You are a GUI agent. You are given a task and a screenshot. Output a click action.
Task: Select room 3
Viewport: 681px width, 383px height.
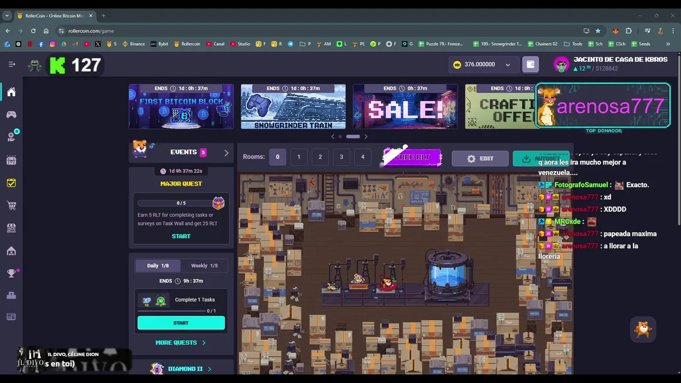pos(342,157)
